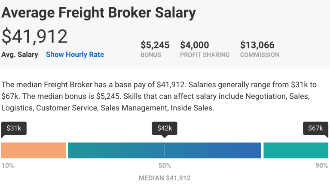Click the 50% percentile label
This screenshot has width=330, height=189.
165,165
